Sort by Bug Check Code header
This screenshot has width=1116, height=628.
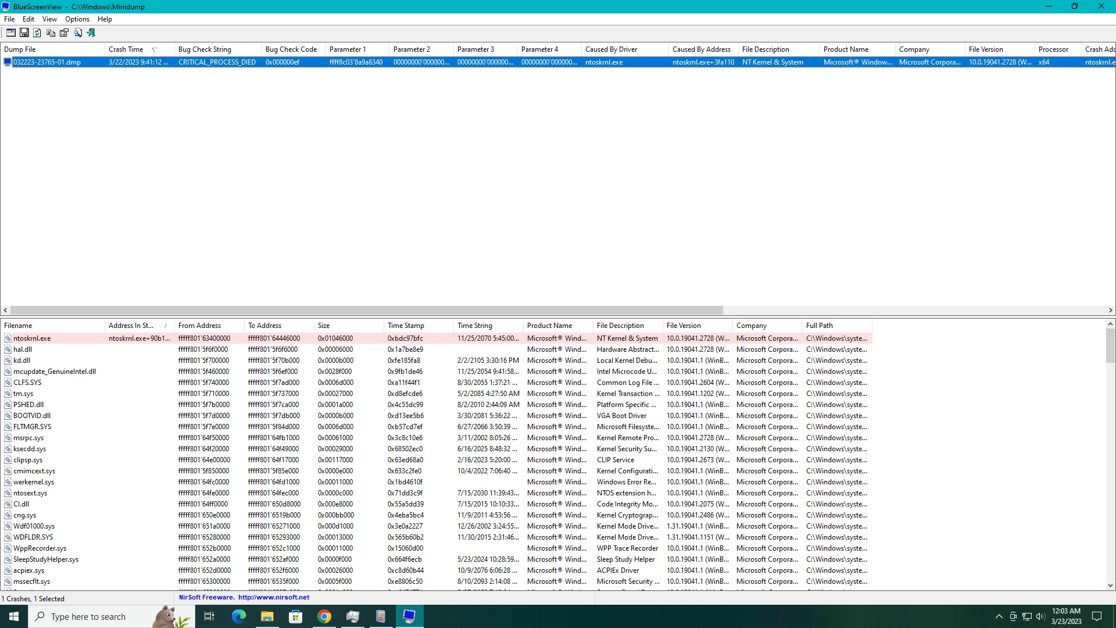(294, 49)
